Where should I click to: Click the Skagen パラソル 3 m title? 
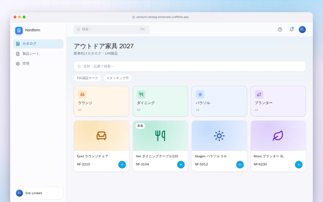click(211, 156)
